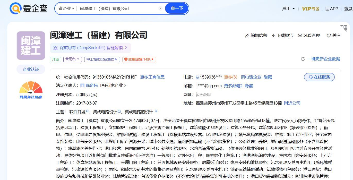The height and width of the screenshot is (180, 353).
Task: Open the 查企业 search type dropdown
Action: [x=66, y=8]
